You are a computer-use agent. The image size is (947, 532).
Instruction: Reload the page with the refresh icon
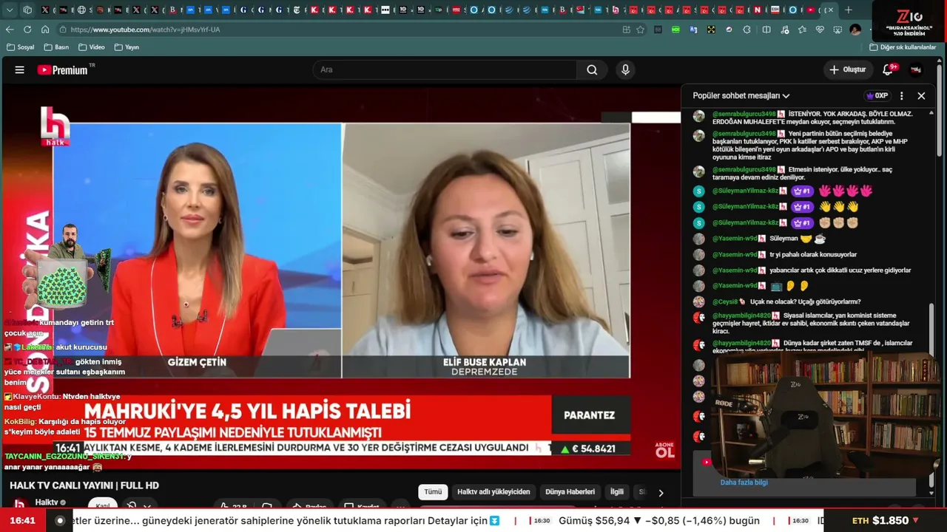coord(27,30)
